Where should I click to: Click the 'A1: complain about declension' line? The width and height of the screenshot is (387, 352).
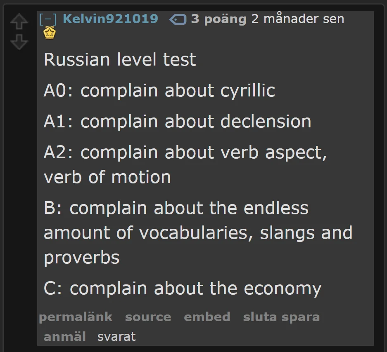pos(177,122)
